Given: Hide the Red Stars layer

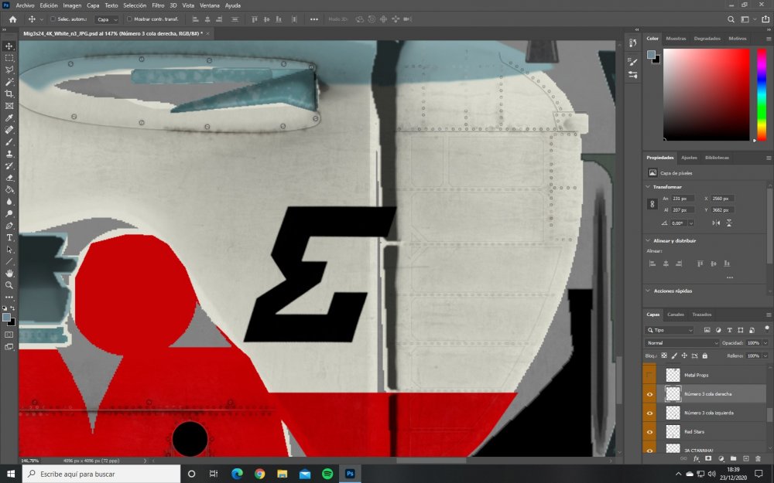Looking at the screenshot, I should click(649, 432).
